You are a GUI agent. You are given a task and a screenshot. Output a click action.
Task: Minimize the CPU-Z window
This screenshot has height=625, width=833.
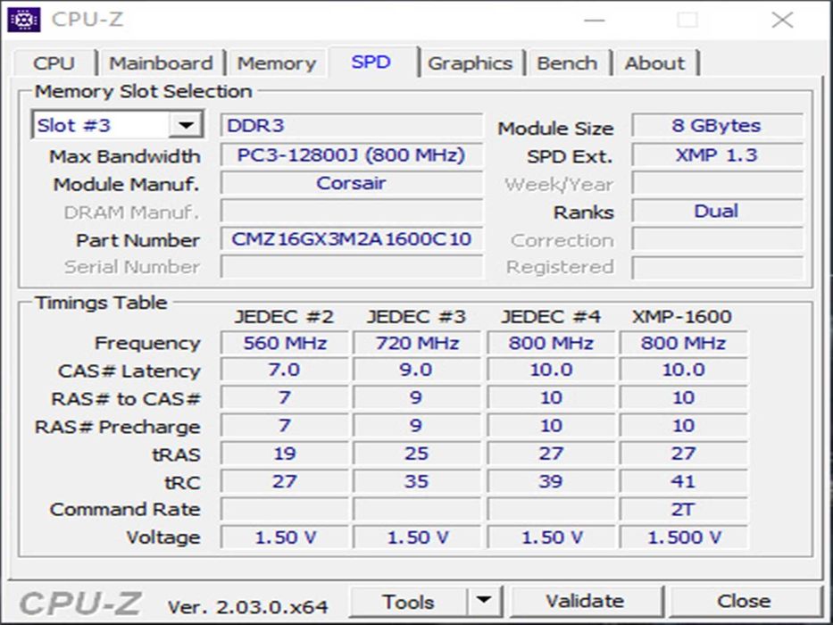point(595,21)
